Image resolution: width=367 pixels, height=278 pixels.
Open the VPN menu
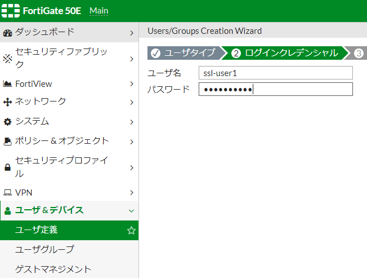click(69, 192)
